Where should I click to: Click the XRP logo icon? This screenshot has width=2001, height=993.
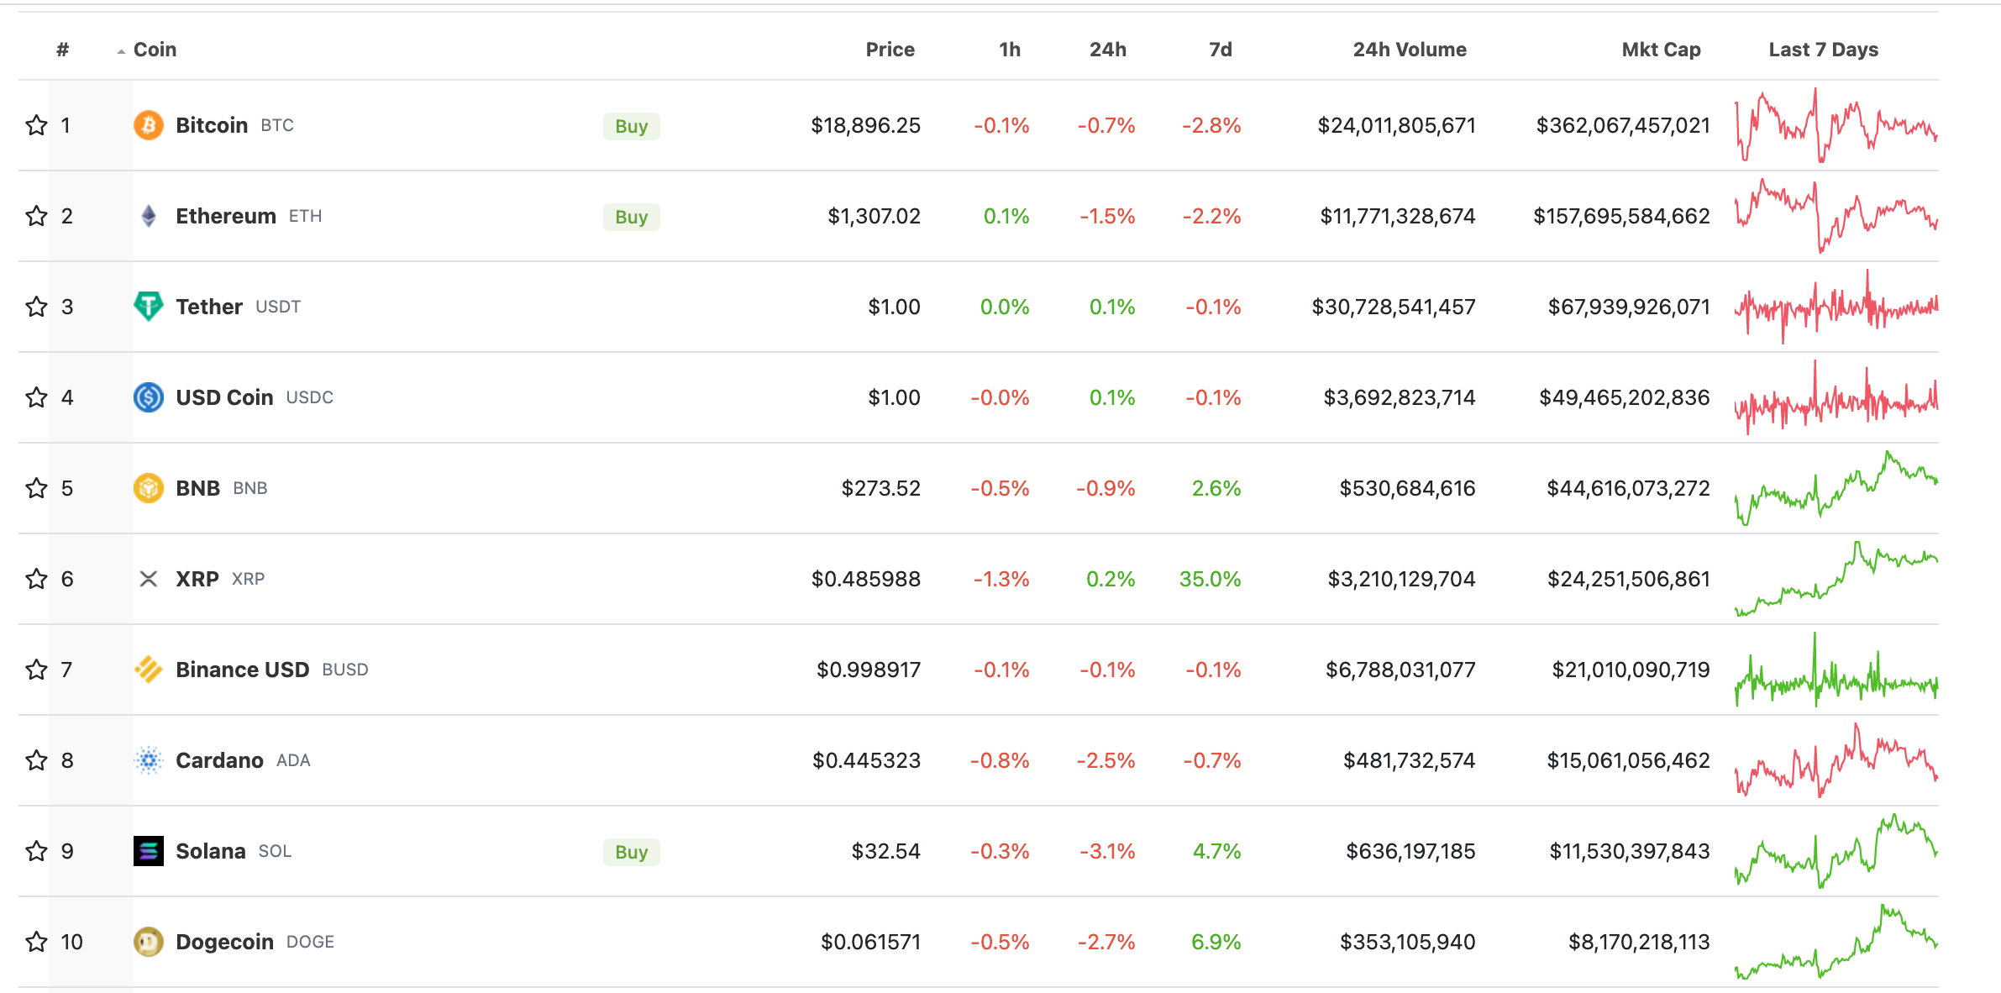coord(149,579)
